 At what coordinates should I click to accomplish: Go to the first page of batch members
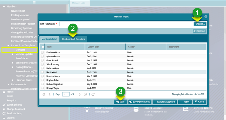point(44,94)
